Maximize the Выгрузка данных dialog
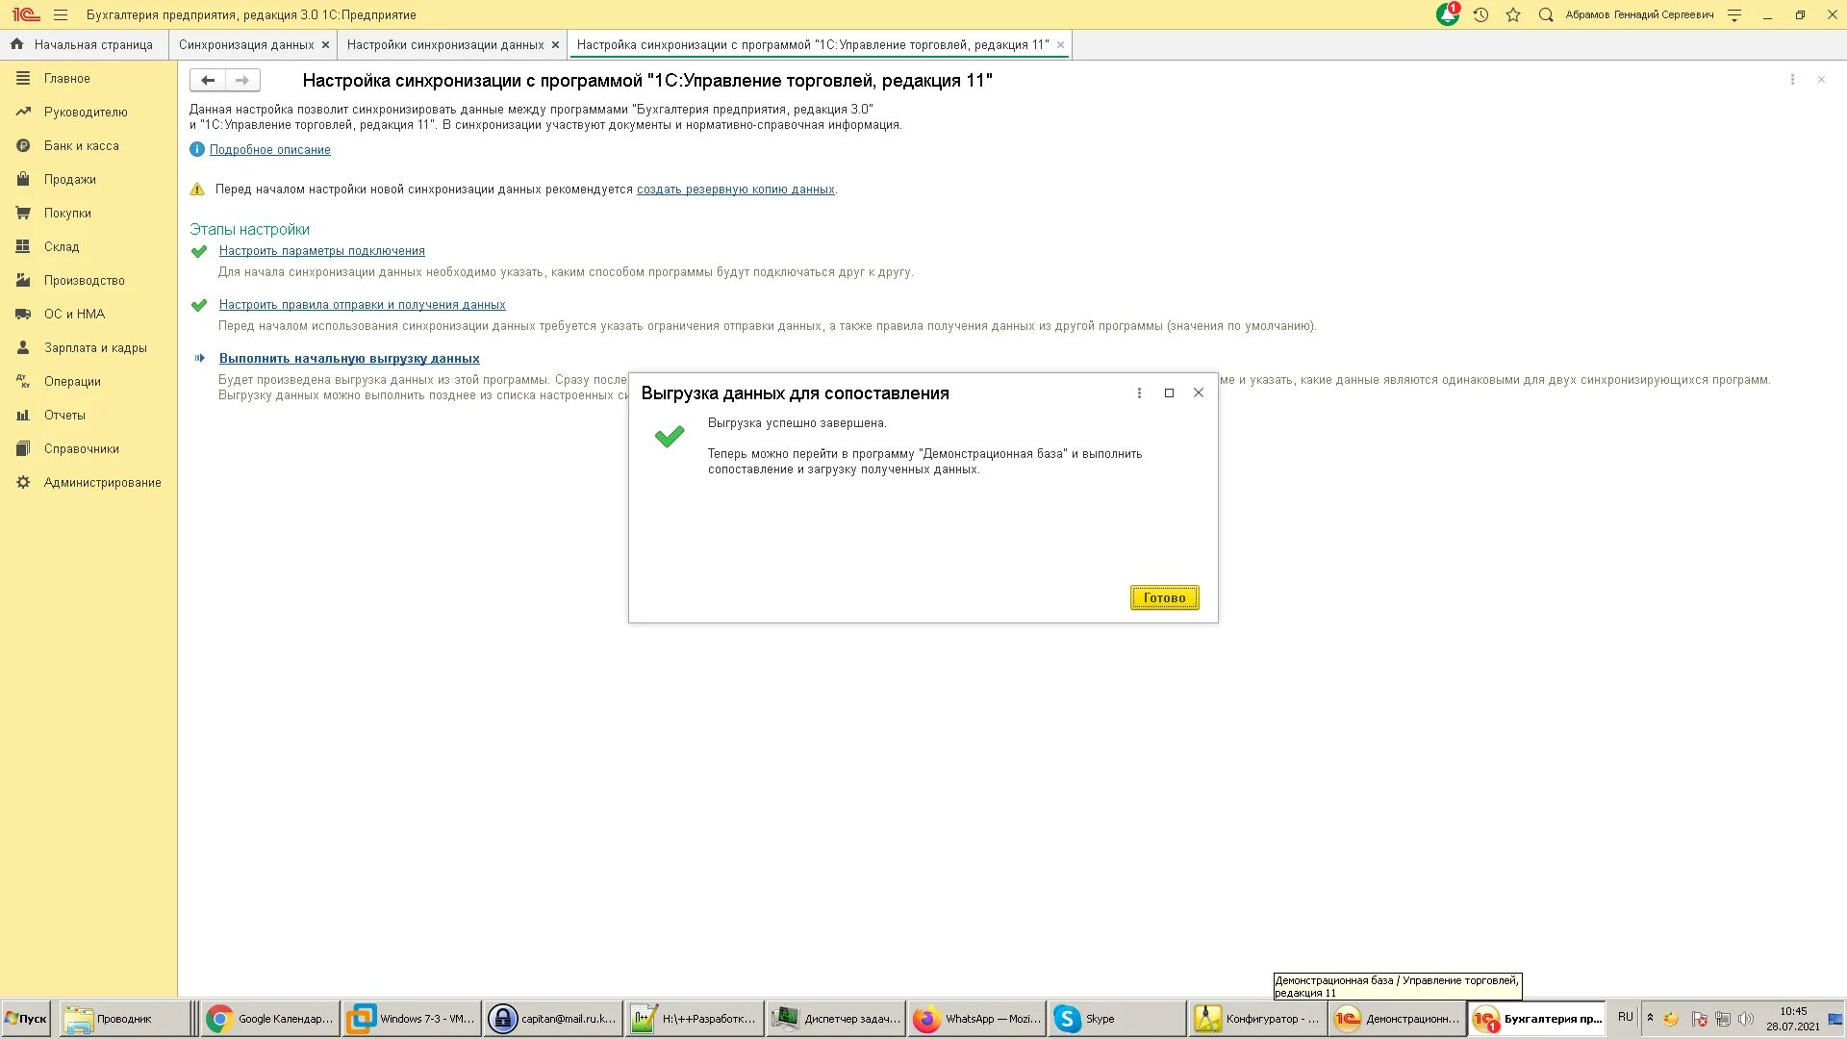Screen dimensions: 1847x1039 1169,393
